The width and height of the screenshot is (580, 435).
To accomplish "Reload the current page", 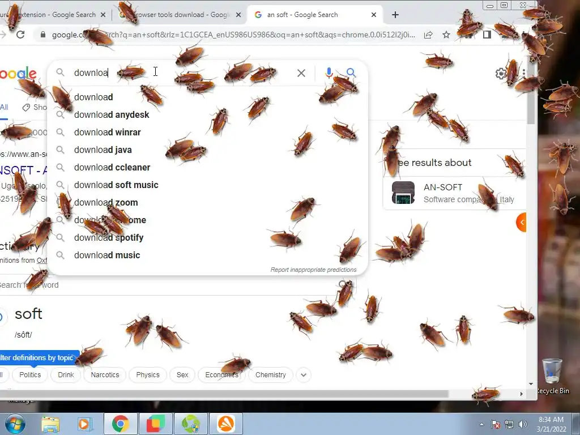I will (20, 35).
